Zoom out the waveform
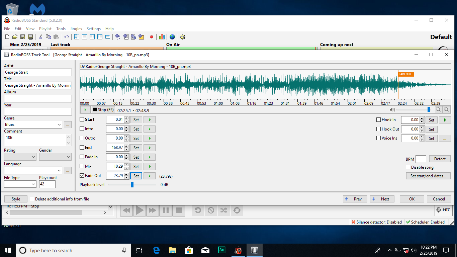The image size is (457, 257). point(438,109)
